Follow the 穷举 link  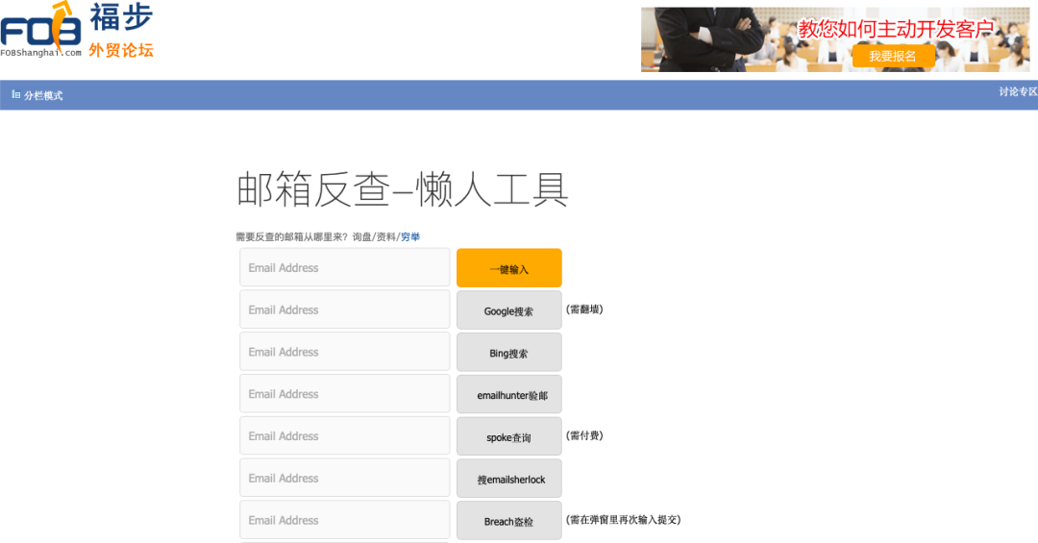coord(410,237)
